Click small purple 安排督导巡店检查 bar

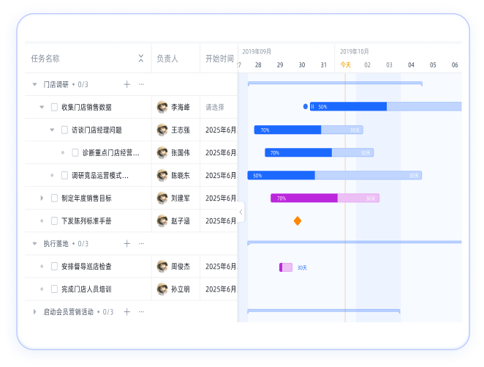point(286,267)
